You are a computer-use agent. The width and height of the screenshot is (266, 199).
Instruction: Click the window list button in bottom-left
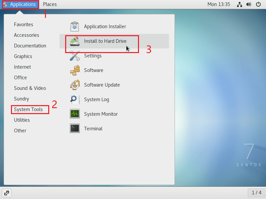tap(7, 193)
